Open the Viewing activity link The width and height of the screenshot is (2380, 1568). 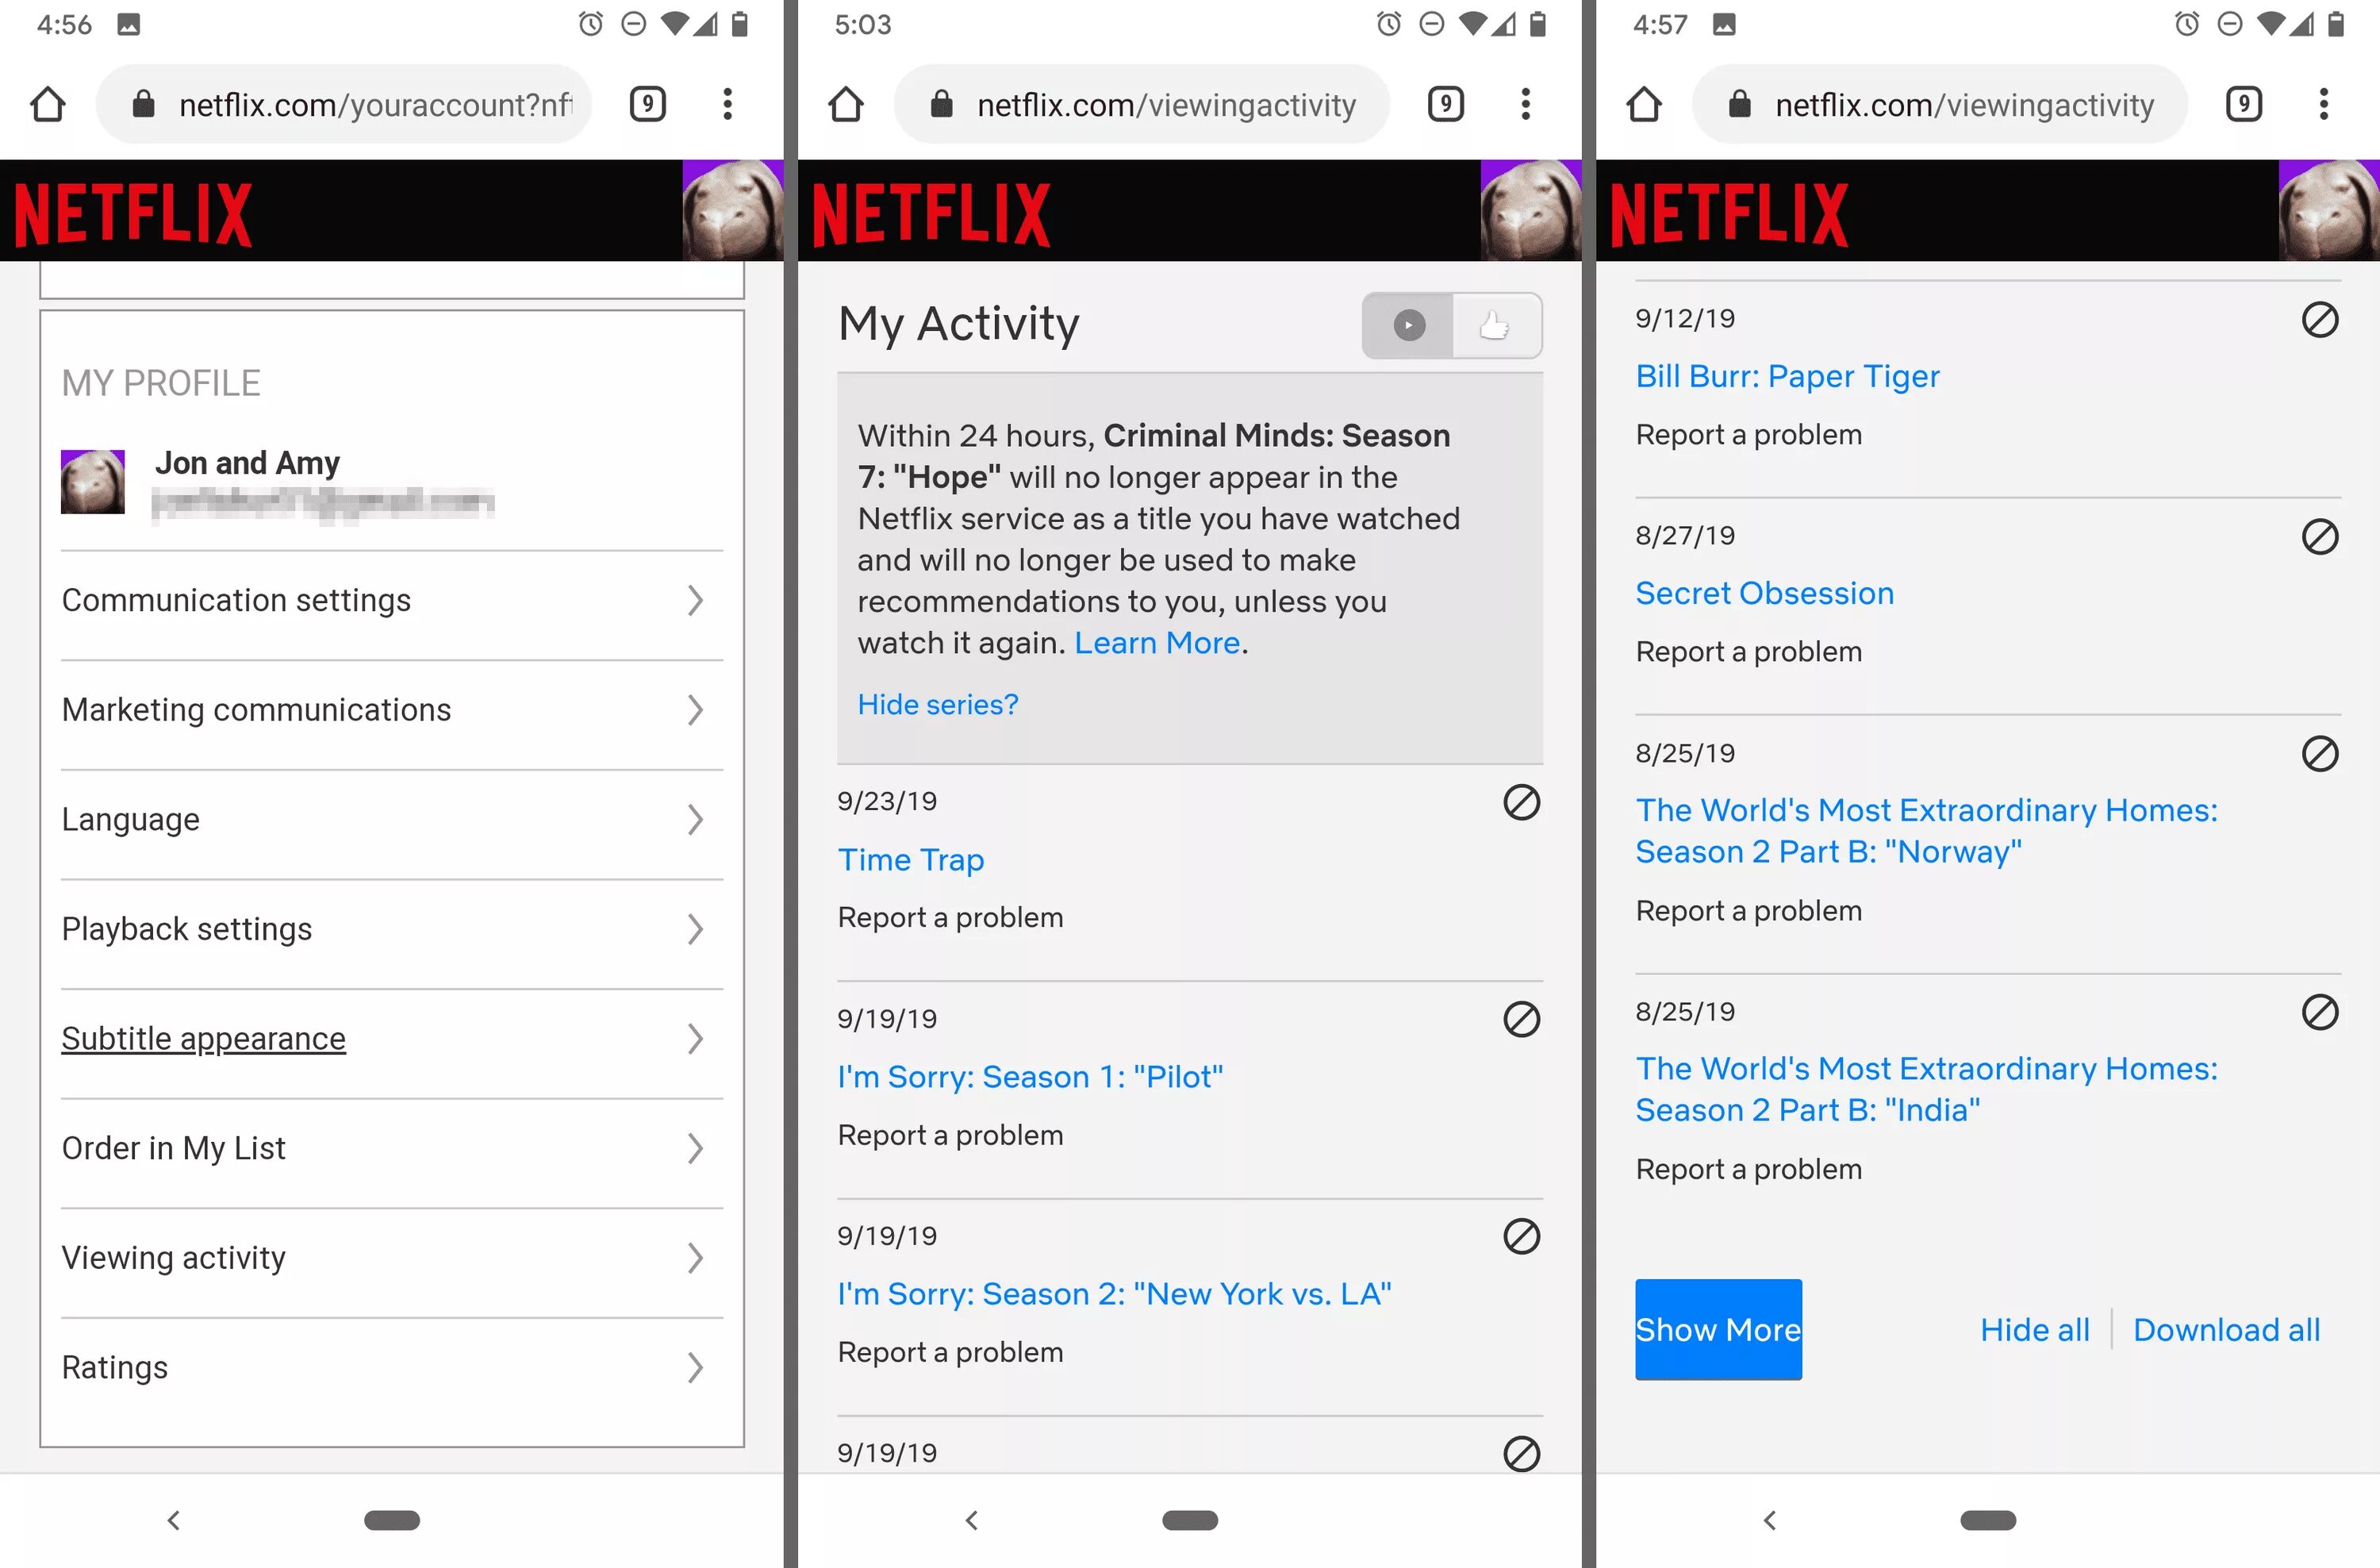click(x=173, y=1258)
